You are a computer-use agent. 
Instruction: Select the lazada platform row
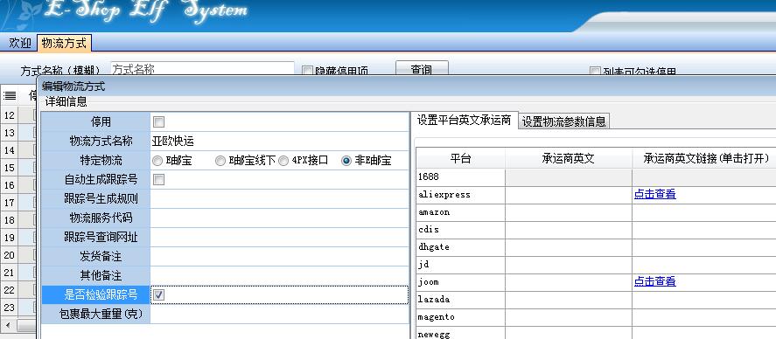pyautogui.click(x=460, y=299)
